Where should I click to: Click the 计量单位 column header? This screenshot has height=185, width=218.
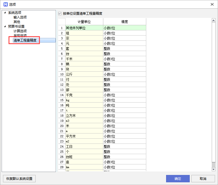pyautogui.click(x=84, y=21)
